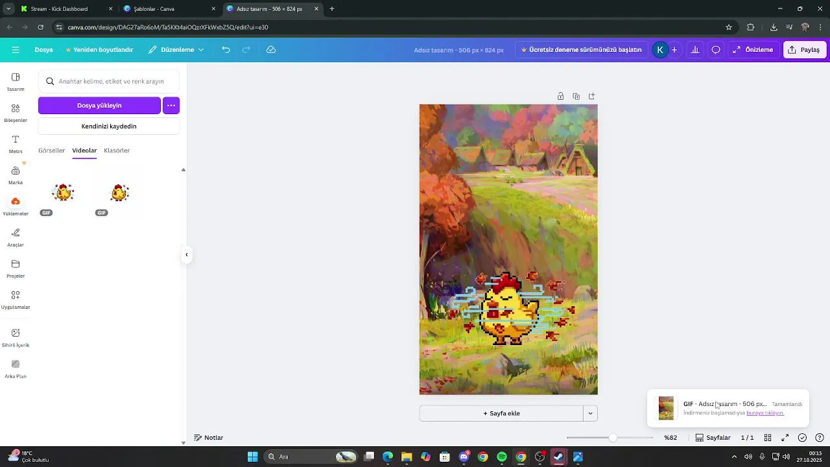Enter fullscreen from bottom bar icon
This screenshot has width=830, height=467.
tap(785, 438)
